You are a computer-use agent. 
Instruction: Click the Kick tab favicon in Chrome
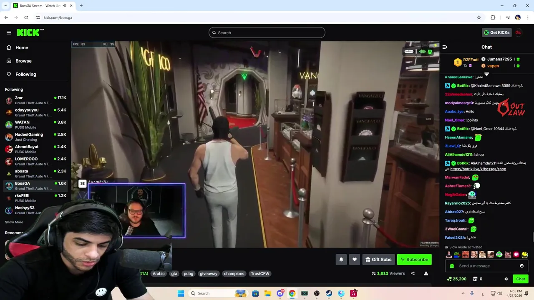15,6
